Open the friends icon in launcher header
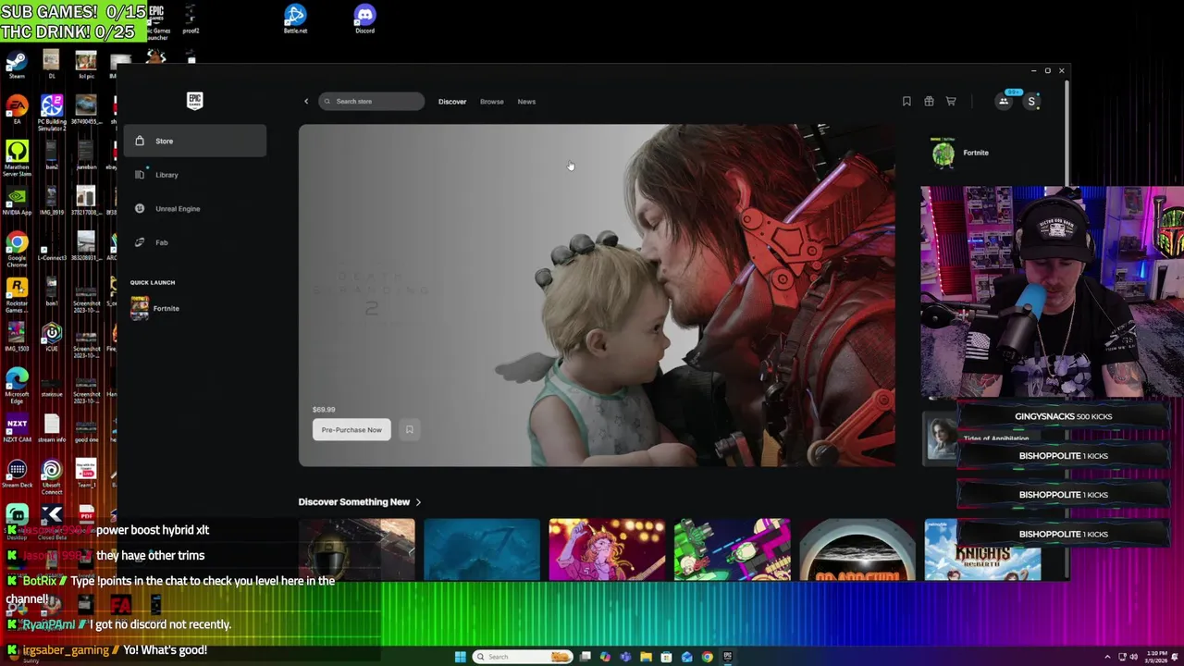This screenshot has height=666, width=1184. pos(1004,101)
